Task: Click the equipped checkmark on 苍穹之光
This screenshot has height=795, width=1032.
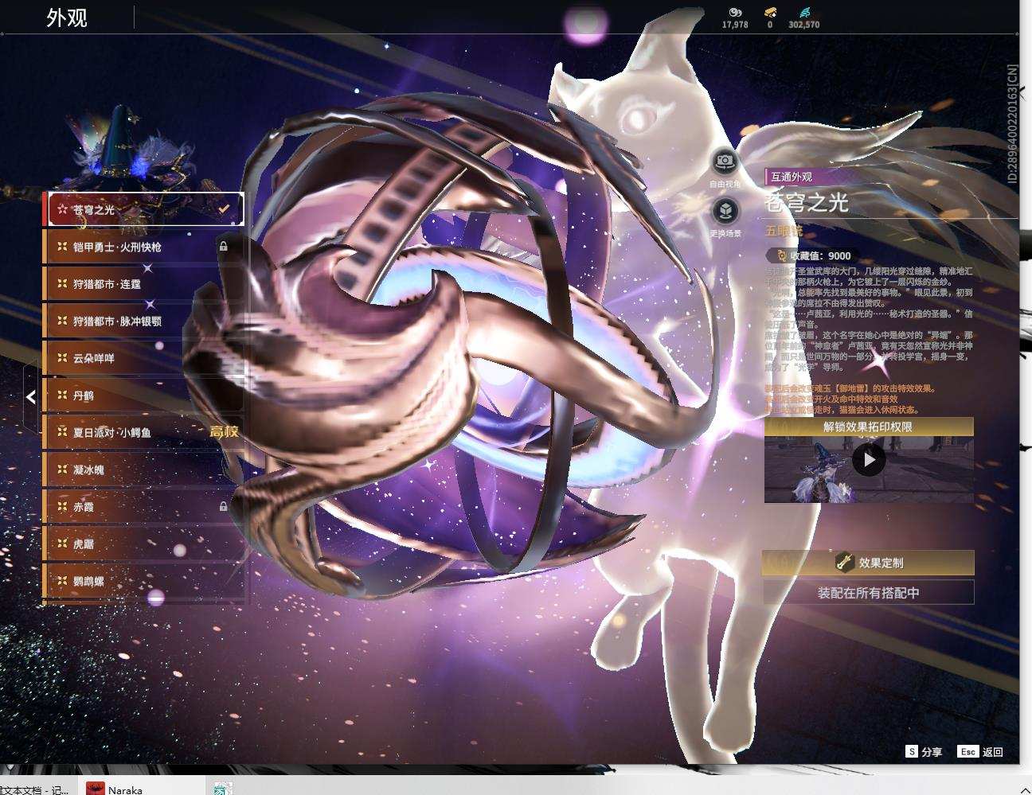Action: tap(224, 209)
